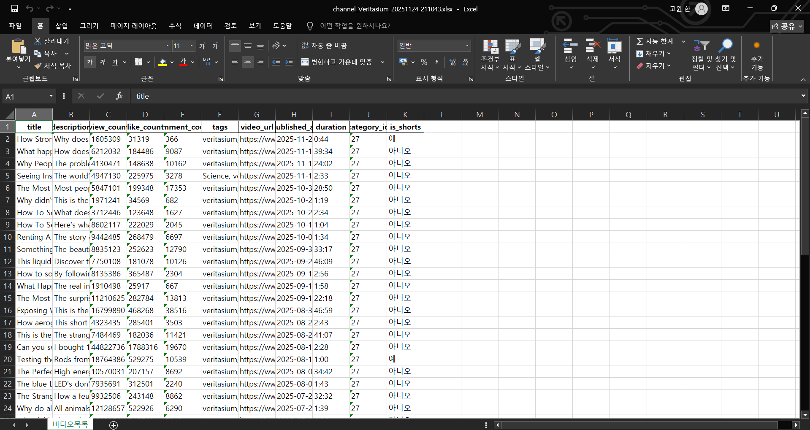
Task: Switch to the Data (데이터) tab
Action: (x=203, y=26)
